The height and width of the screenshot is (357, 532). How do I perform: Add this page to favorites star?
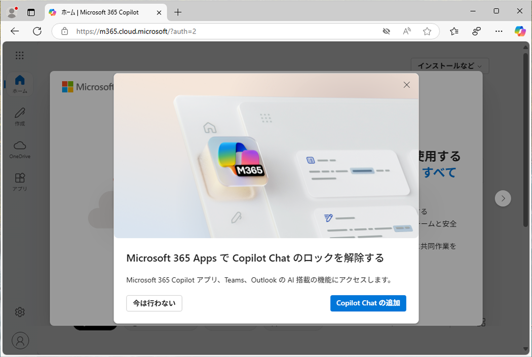427,31
